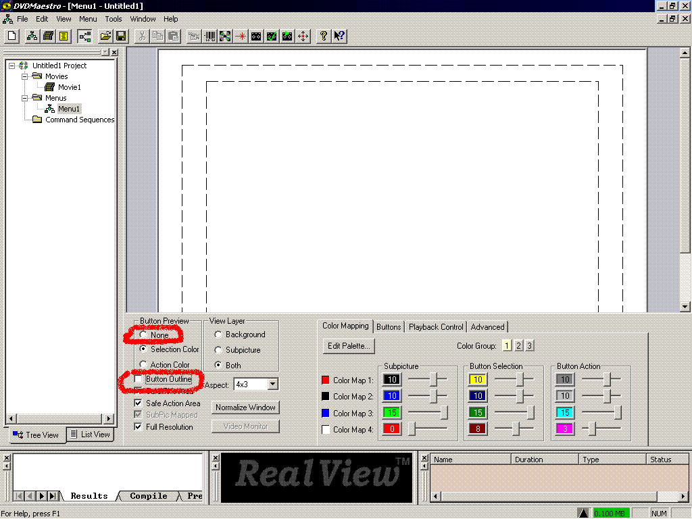
Task: Select Color Group 3
Action: pos(530,345)
